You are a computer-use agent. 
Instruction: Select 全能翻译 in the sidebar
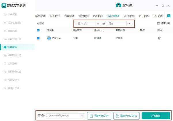point(17,47)
